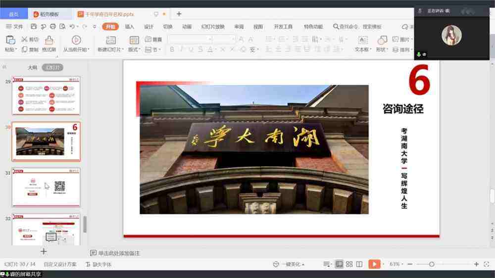The height and width of the screenshot is (278, 495).
Task: Open the Animation (动画) ribbon tab
Action: [187, 27]
